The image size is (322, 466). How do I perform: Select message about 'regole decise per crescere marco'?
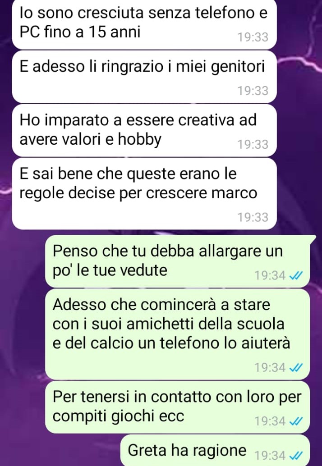tap(144, 193)
